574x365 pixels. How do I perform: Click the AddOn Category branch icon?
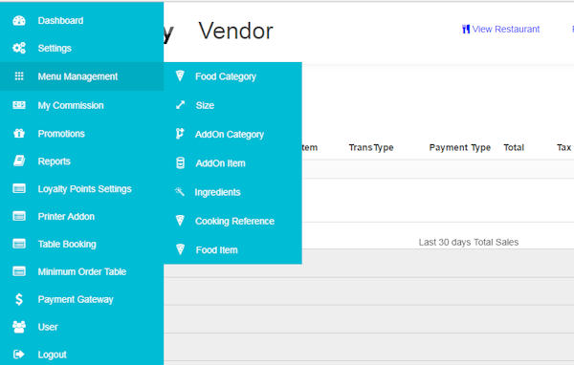(x=180, y=134)
